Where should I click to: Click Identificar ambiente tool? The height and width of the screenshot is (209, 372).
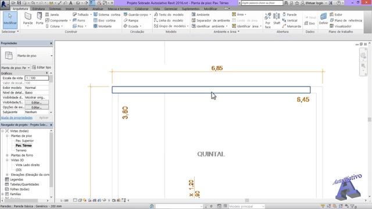pyautogui.click(x=208, y=26)
